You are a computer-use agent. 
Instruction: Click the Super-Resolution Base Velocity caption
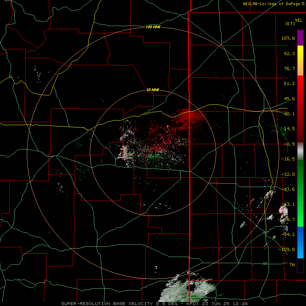click(154, 304)
